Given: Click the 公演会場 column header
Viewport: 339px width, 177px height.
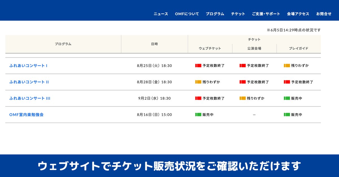Looking at the screenshot, I should (x=254, y=48).
